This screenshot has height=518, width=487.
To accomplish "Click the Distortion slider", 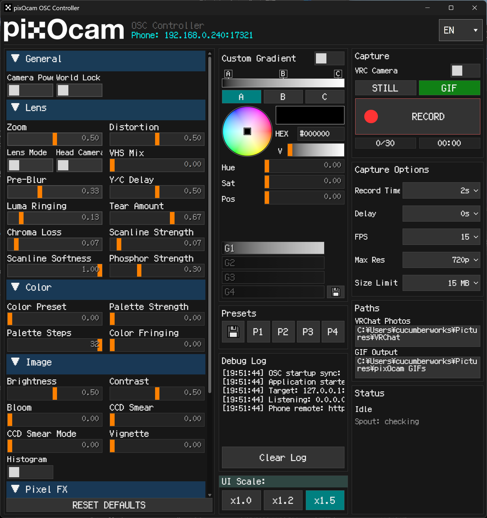I will pos(157,139).
